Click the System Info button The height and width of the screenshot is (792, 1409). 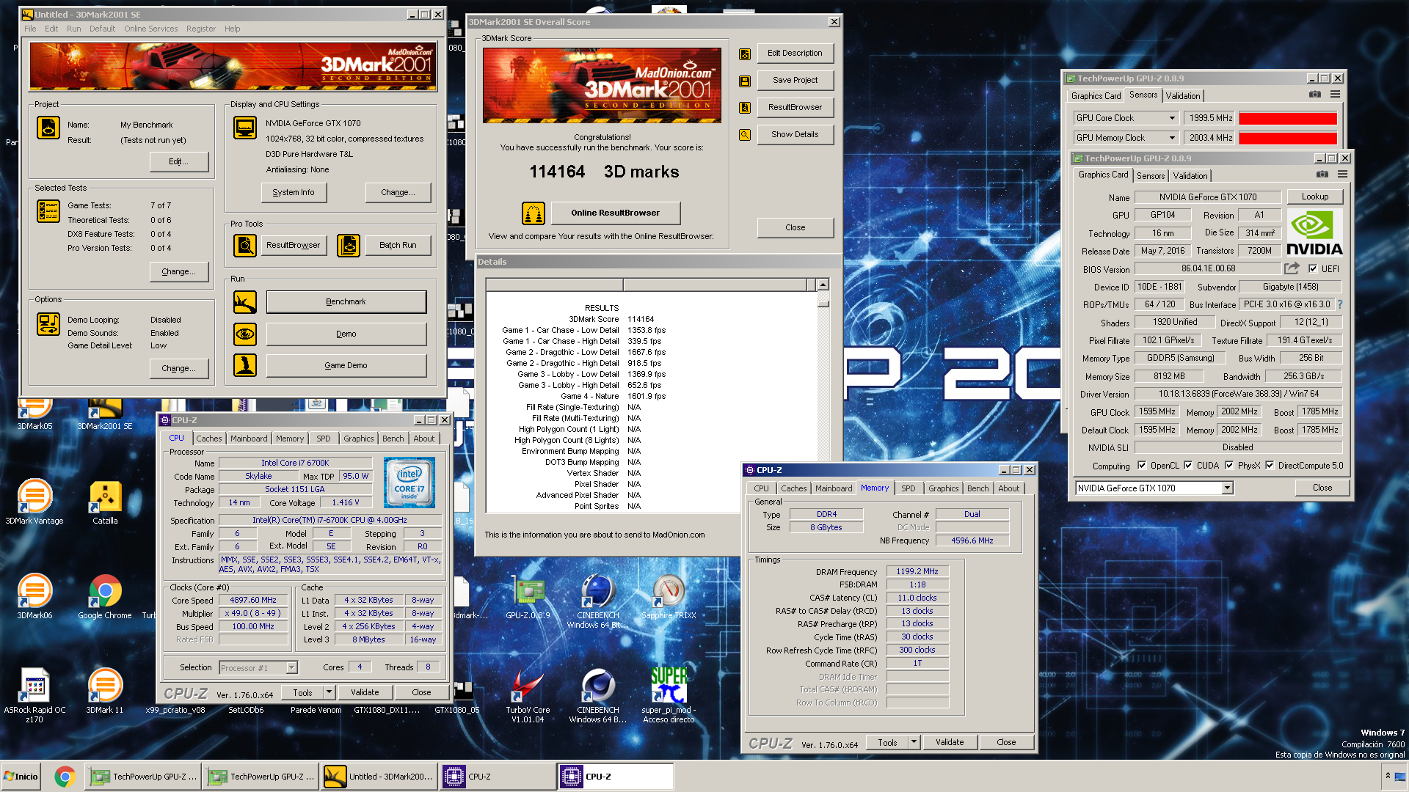(x=294, y=193)
